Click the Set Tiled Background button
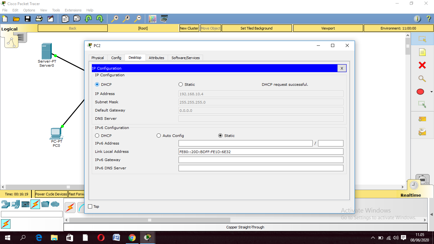The height and width of the screenshot is (244, 434). (256, 28)
